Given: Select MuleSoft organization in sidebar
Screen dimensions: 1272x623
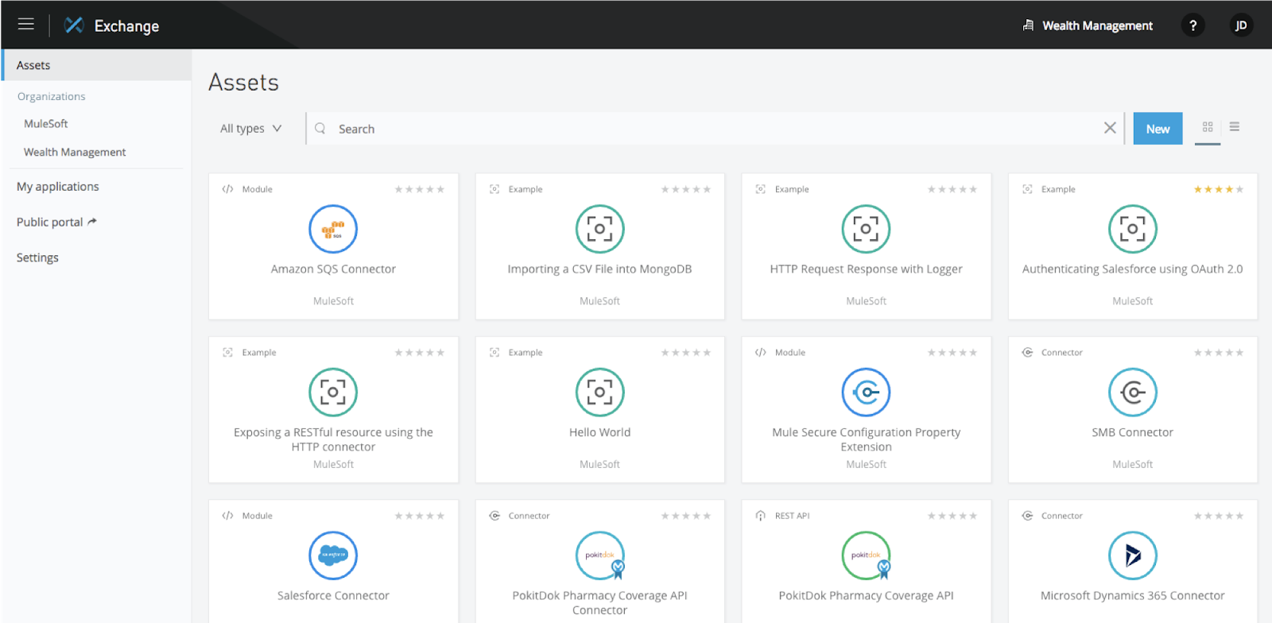Looking at the screenshot, I should pyautogui.click(x=46, y=124).
